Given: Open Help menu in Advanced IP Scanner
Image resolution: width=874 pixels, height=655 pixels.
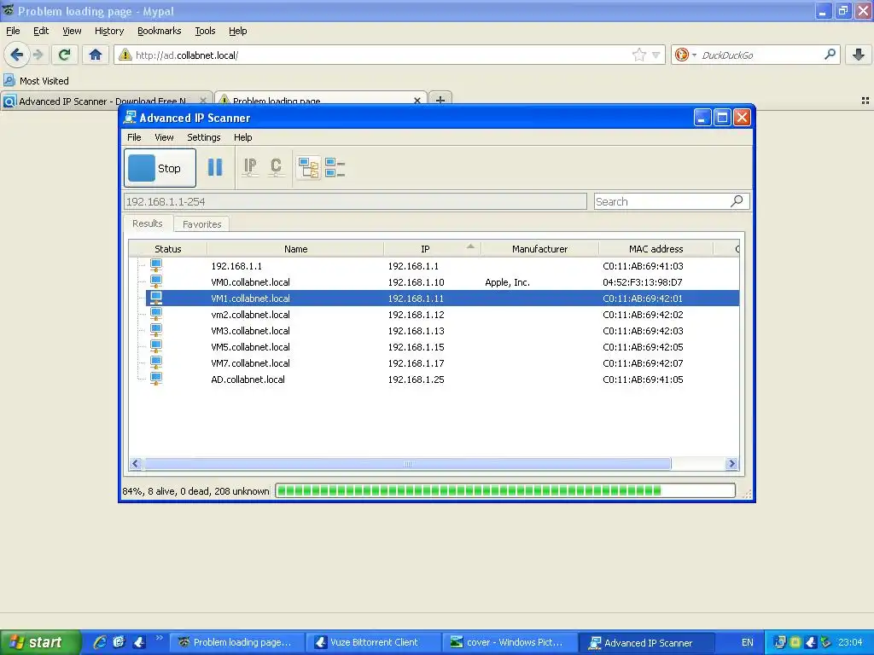Looking at the screenshot, I should [x=242, y=137].
